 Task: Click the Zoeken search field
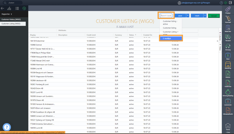13,3
